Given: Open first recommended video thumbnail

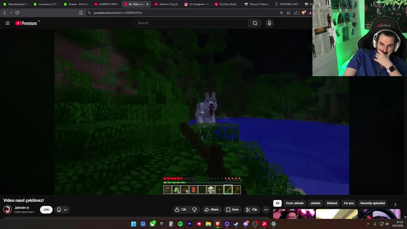Looking at the screenshot, I should click(294, 214).
